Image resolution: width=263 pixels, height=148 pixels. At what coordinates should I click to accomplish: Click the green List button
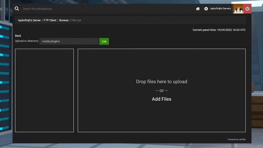104,41
